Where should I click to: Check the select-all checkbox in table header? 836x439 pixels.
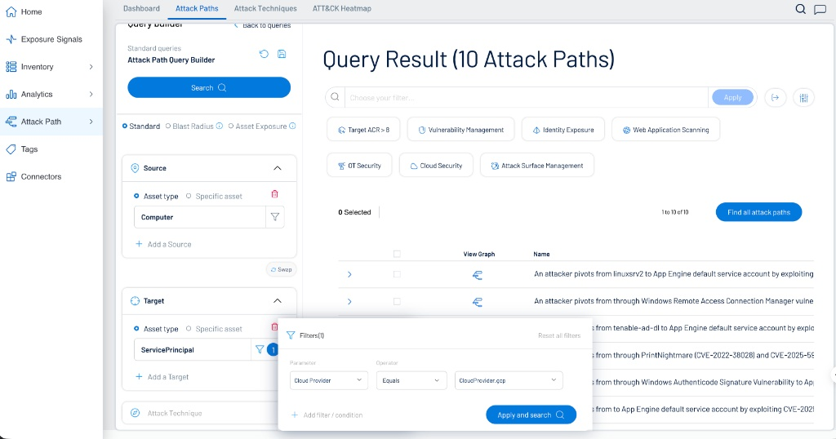pyautogui.click(x=397, y=254)
